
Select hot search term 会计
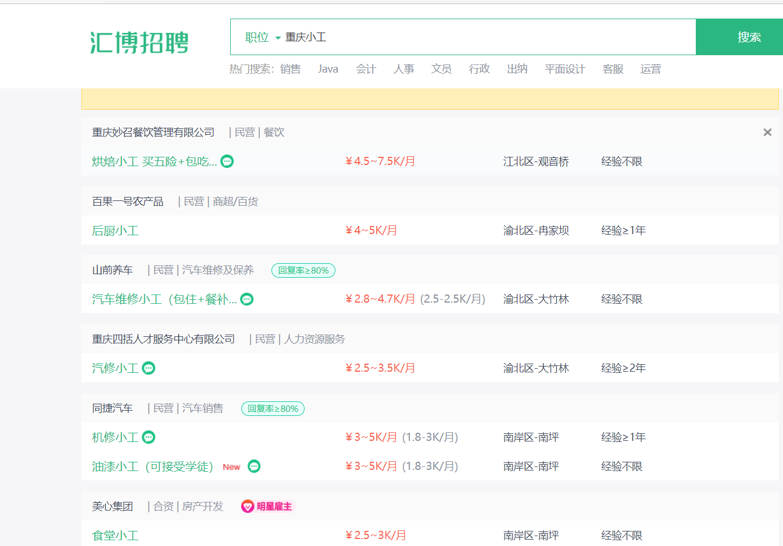(366, 69)
